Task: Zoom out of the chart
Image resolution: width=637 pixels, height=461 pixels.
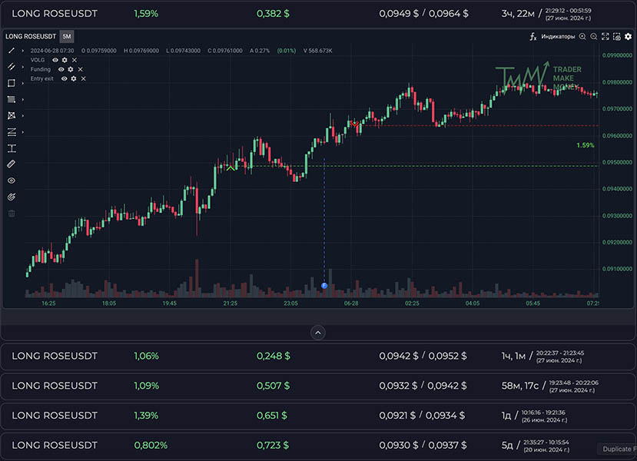Action: (x=595, y=36)
